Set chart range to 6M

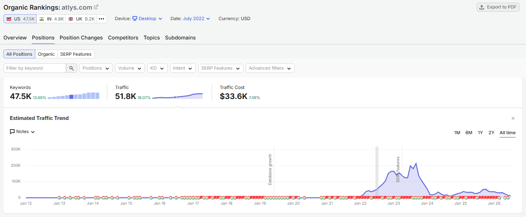tap(469, 133)
